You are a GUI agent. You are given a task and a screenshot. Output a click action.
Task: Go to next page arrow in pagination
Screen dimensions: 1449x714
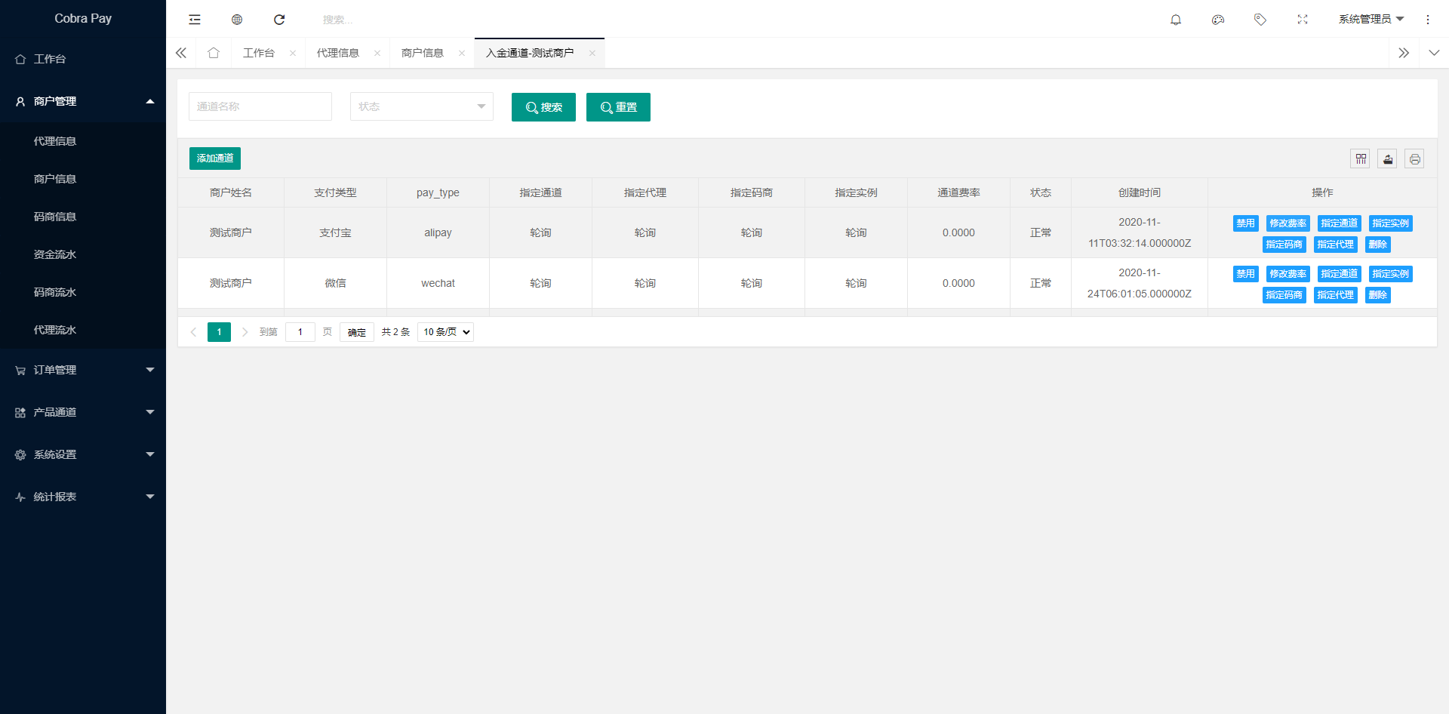pos(245,332)
